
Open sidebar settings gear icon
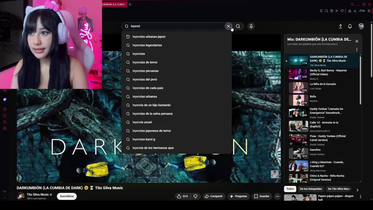click(x=5, y=128)
